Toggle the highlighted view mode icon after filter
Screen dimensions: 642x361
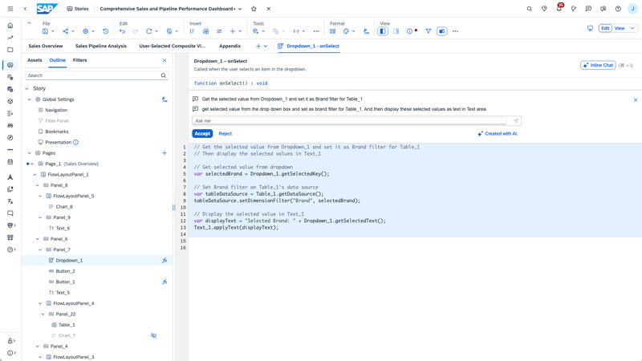click(442, 31)
